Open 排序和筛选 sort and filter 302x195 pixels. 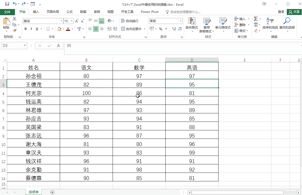click(270, 24)
